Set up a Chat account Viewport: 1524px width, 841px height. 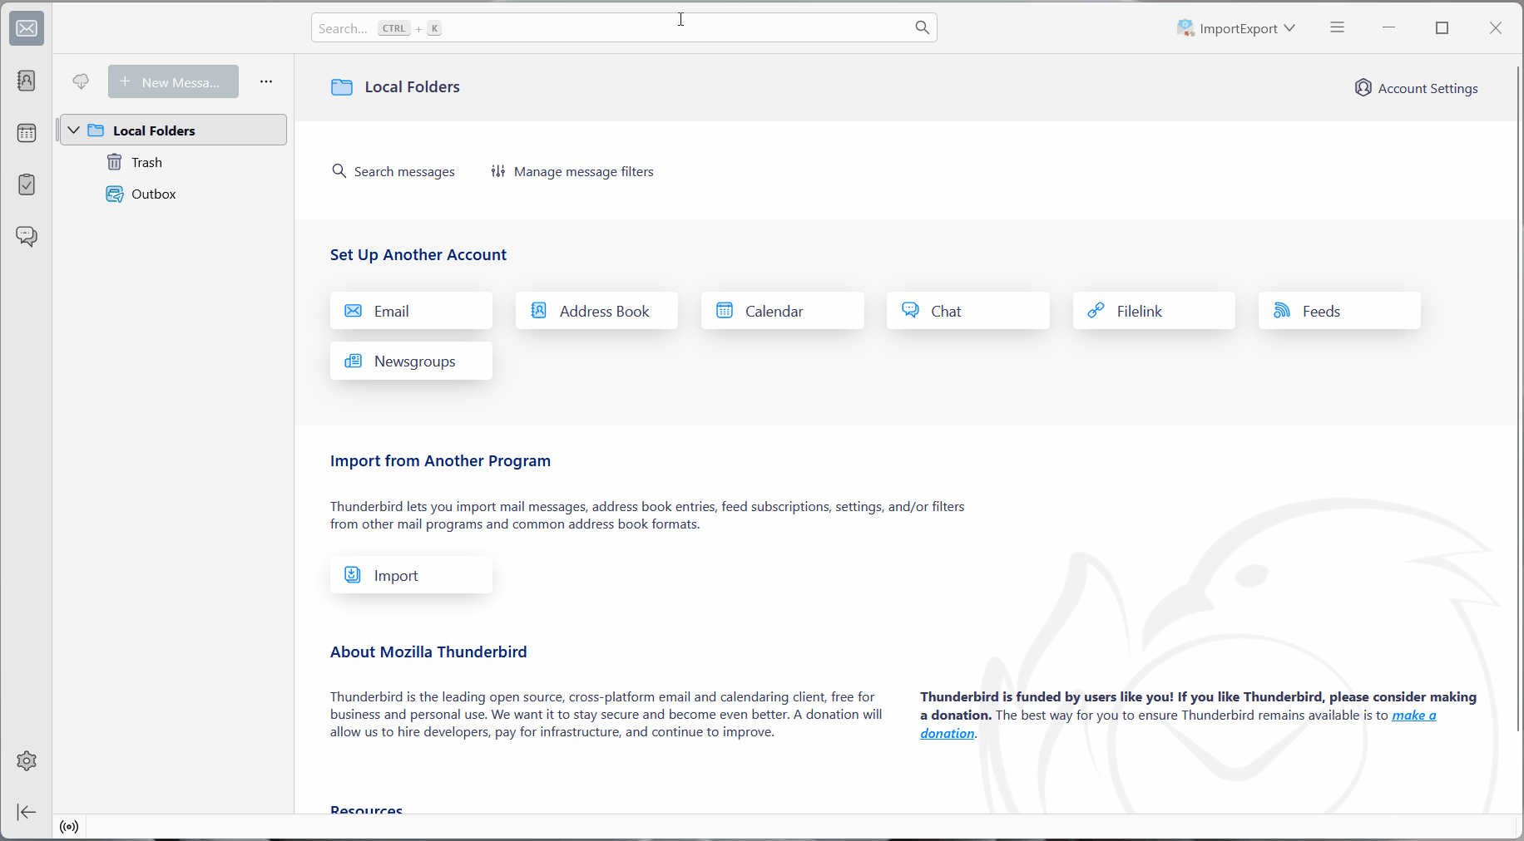967,311
